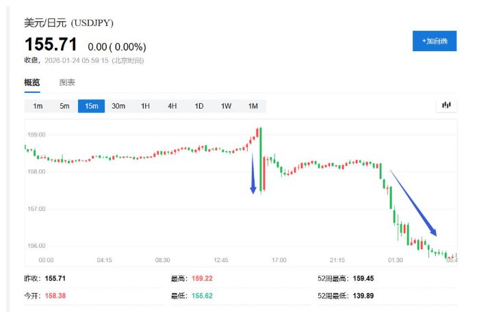Click the 最高 159.22 high value
This screenshot has height=323, width=477.
click(201, 279)
